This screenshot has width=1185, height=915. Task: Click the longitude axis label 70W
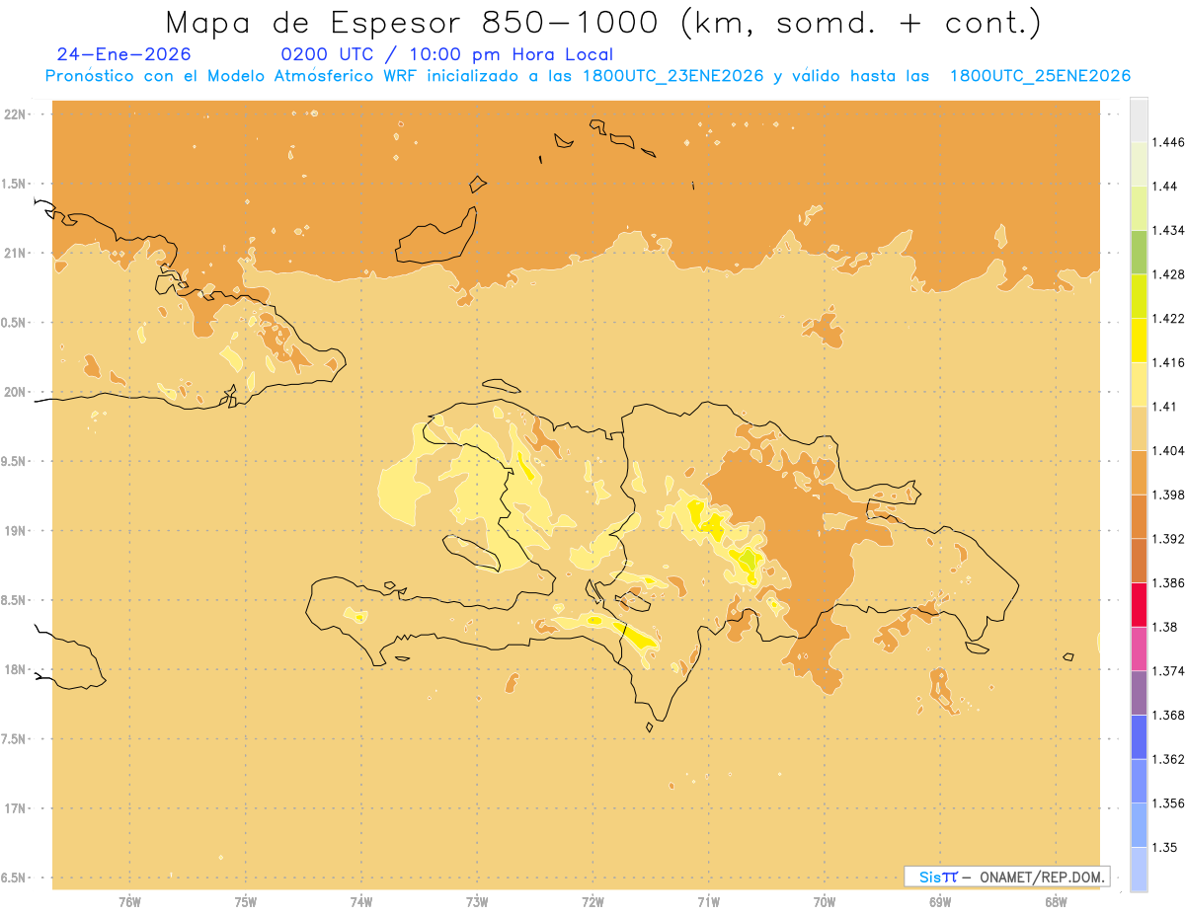[x=825, y=902]
